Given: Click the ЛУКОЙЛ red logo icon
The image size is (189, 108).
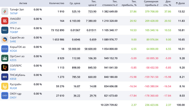Looking at the screenshot, I should pyautogui.click(x=5, y=21).
